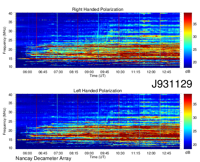Click 12:45 time tick on Left Handed plot
This screenshot has height=162, width=200.
[166, 153]
